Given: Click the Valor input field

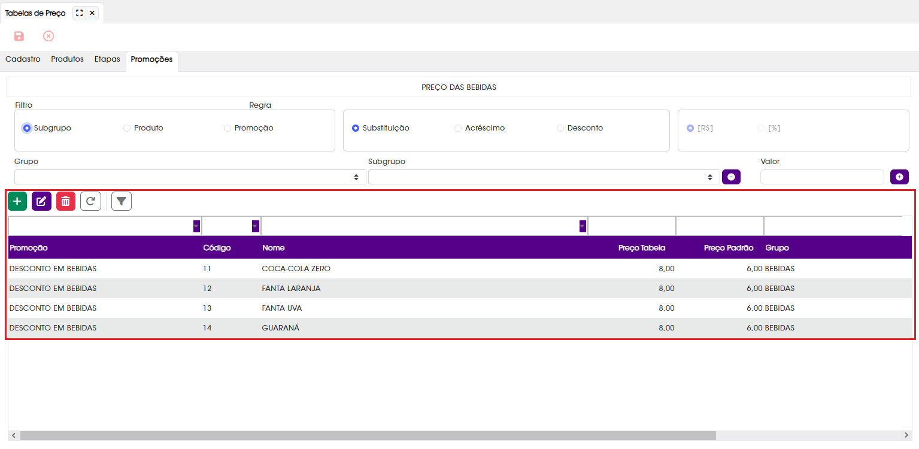Looking at the screenshot, I should (x=822, y=177).
